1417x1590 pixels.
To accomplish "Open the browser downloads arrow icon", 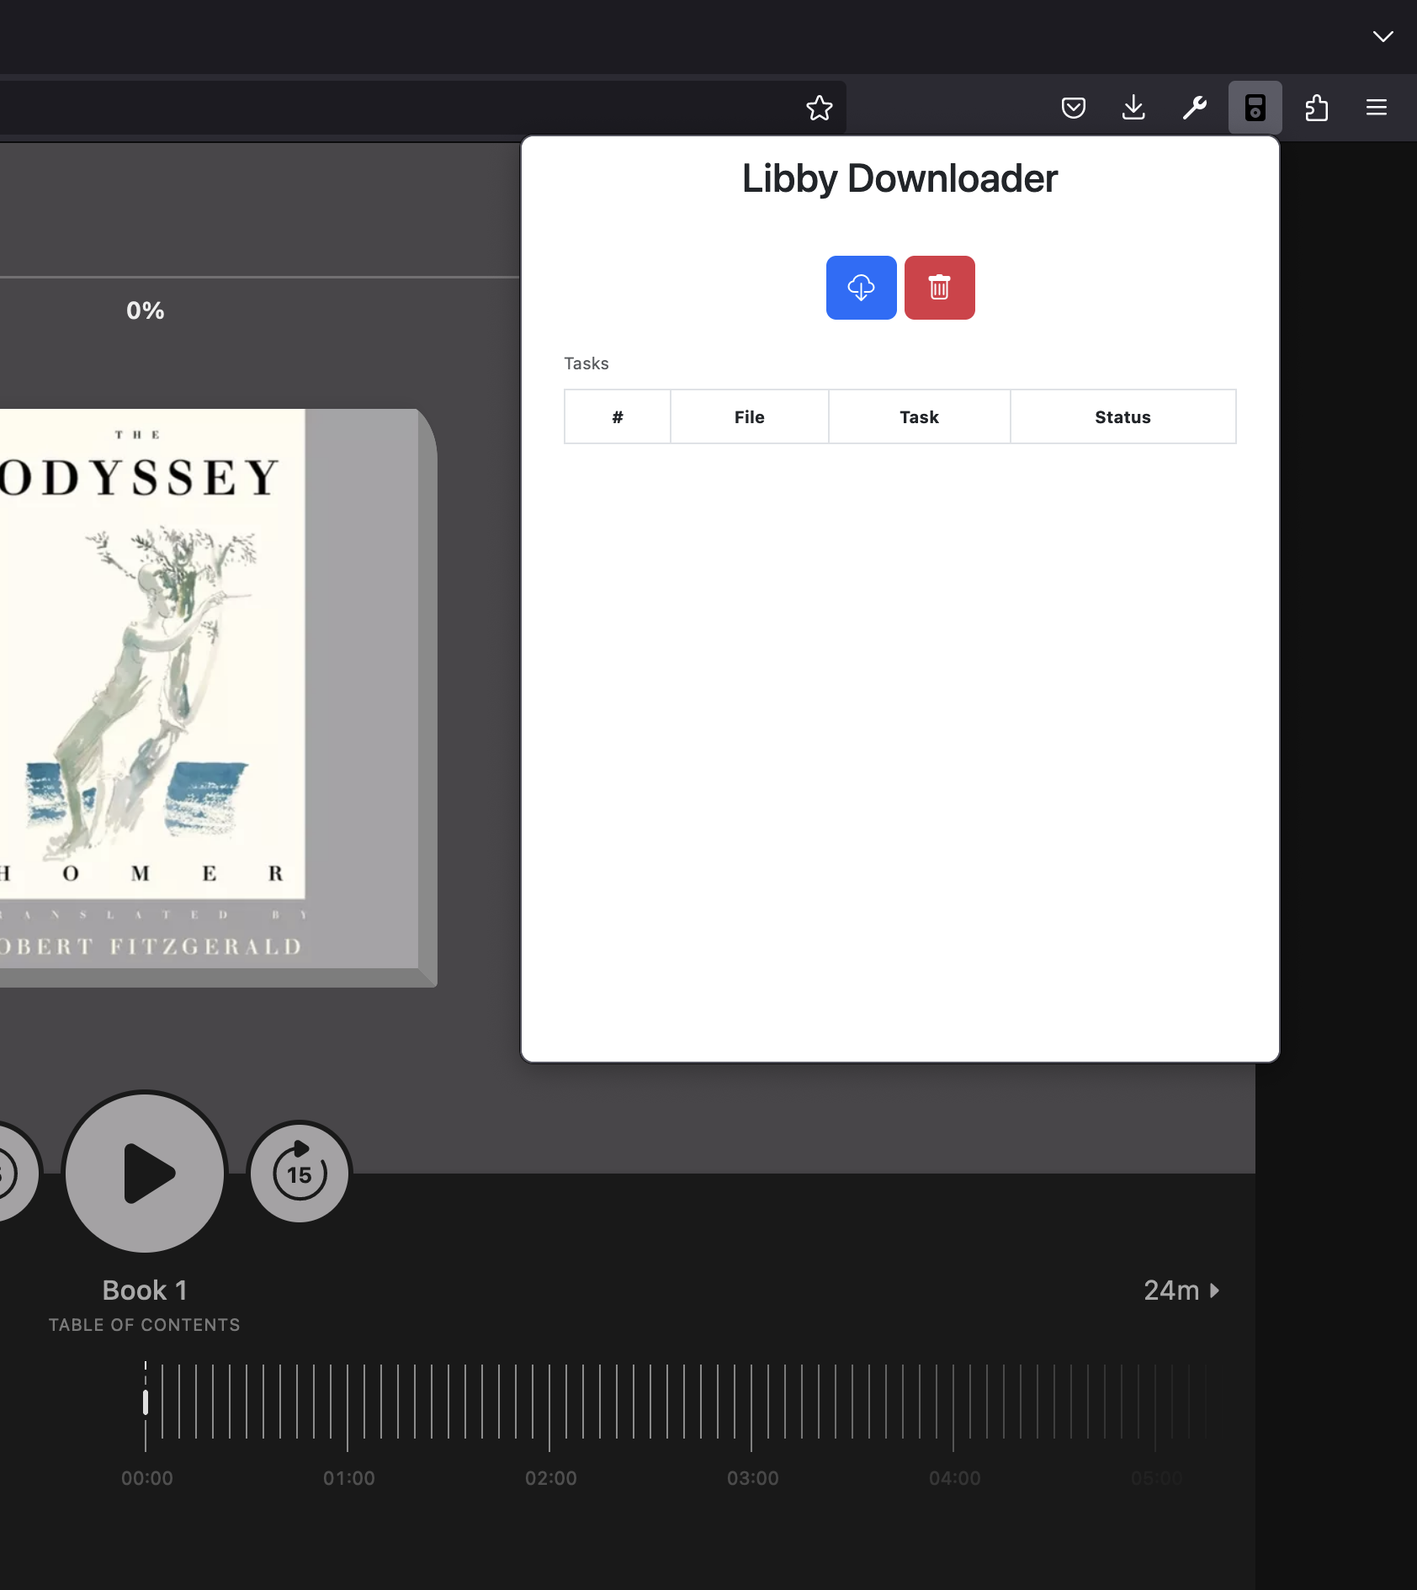I will 1133,108.
